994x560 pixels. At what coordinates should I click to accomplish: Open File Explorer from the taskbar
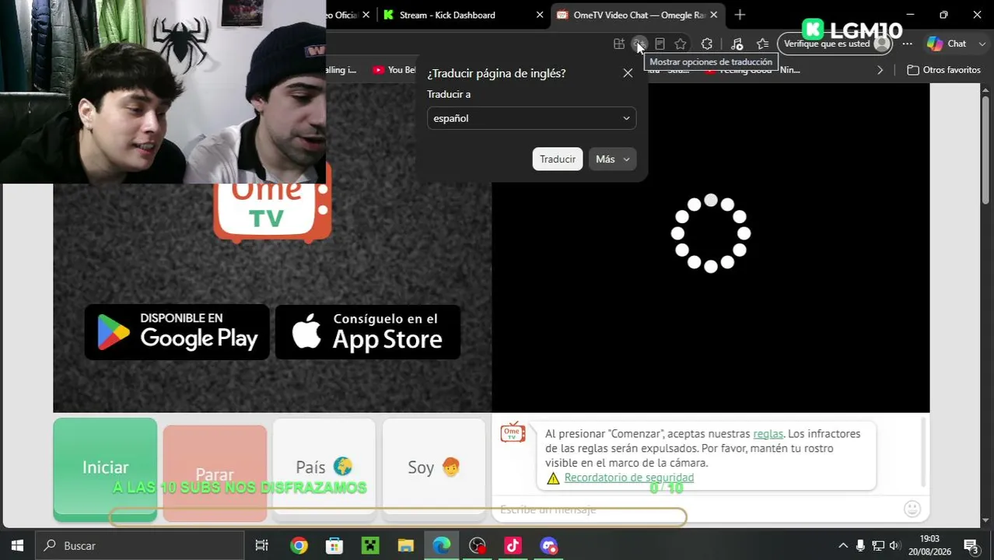tap(406, 546)
